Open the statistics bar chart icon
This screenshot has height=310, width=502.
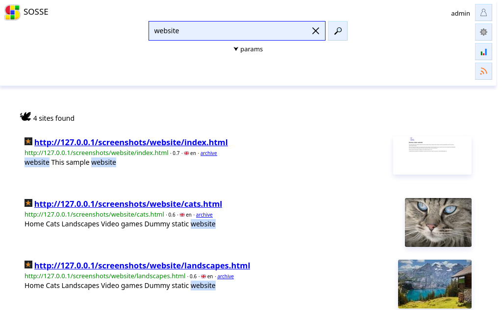point(483,52)
